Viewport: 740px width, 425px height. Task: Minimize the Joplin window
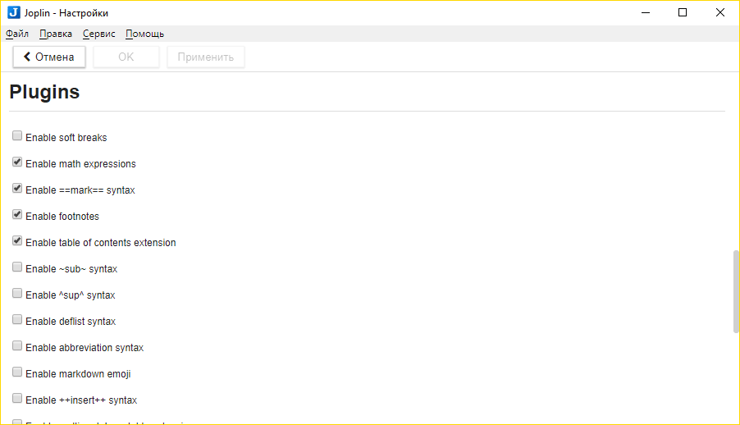click(646, 13)
